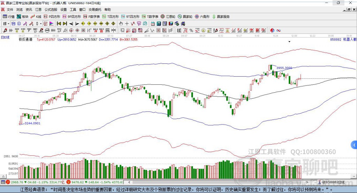Select the red pencil drawing tool
Screen dimensions: 357x193
[x=5, y=30]
